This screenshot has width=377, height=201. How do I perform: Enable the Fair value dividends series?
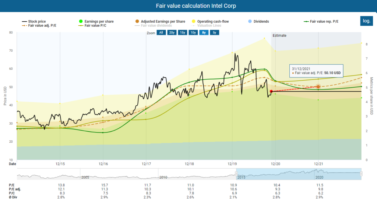(x=154, y=25)
